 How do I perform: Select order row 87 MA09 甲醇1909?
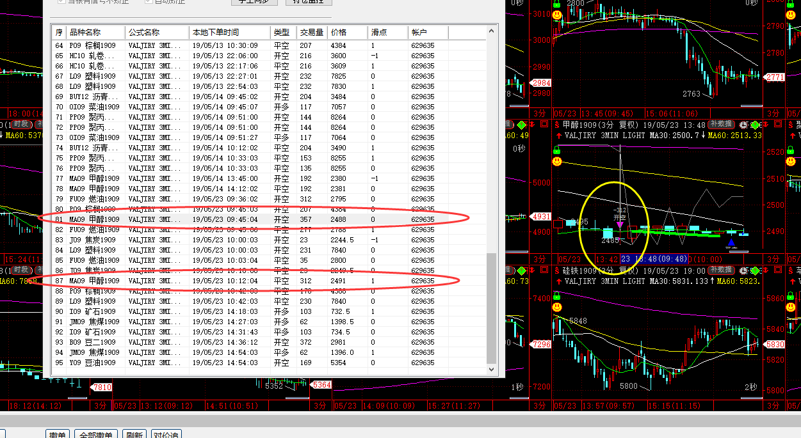click(x=270, y=281)
